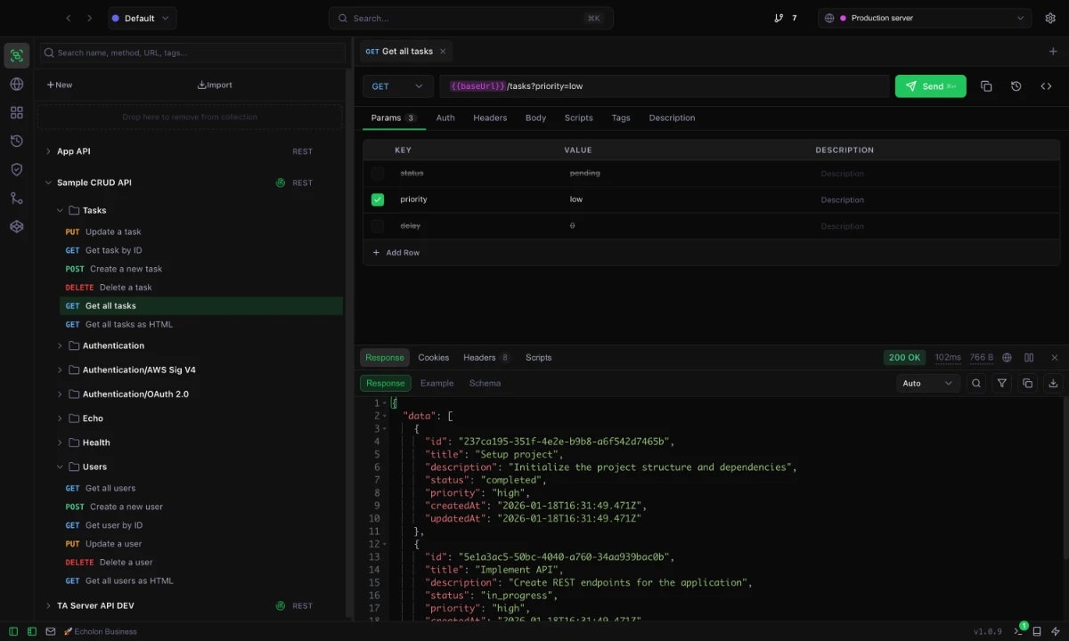Enable the status=pending query parameter
The width and height of the screenshot is (1069, 641).
[377, 173]
